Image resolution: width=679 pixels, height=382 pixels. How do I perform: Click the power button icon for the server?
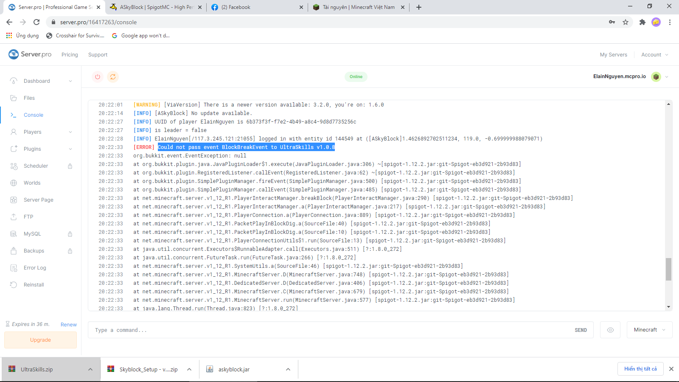click(x=98, y=77)
